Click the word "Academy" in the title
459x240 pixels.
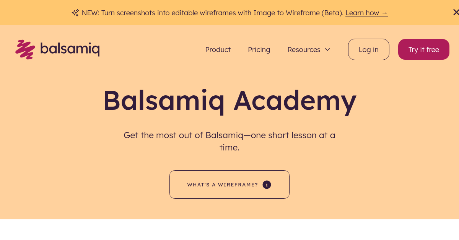tap(295, 101)
